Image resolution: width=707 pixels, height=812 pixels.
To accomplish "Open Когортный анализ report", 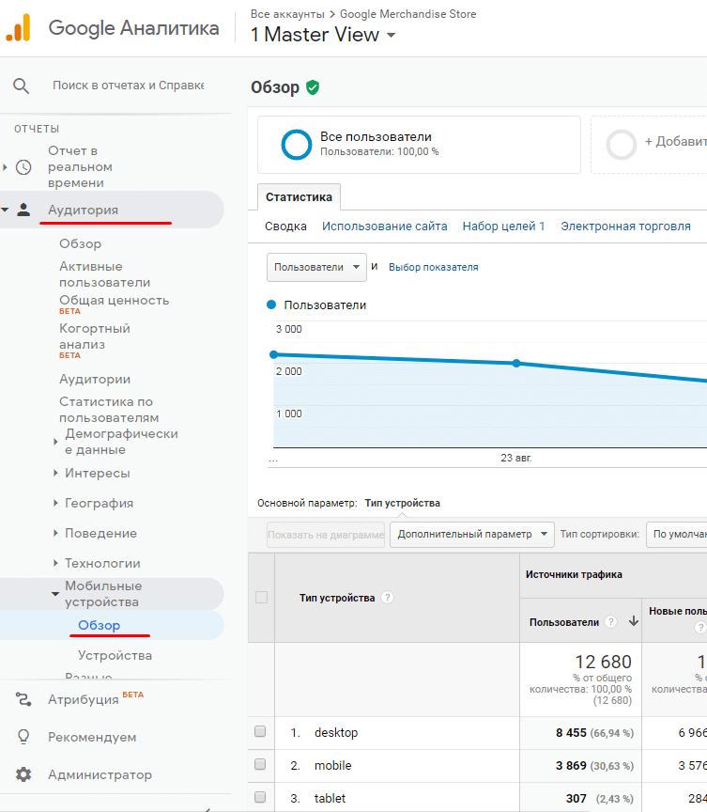I will tap(95, 336).
